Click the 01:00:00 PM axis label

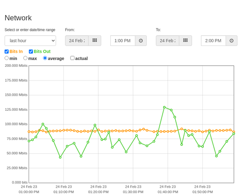pos(29,192)
